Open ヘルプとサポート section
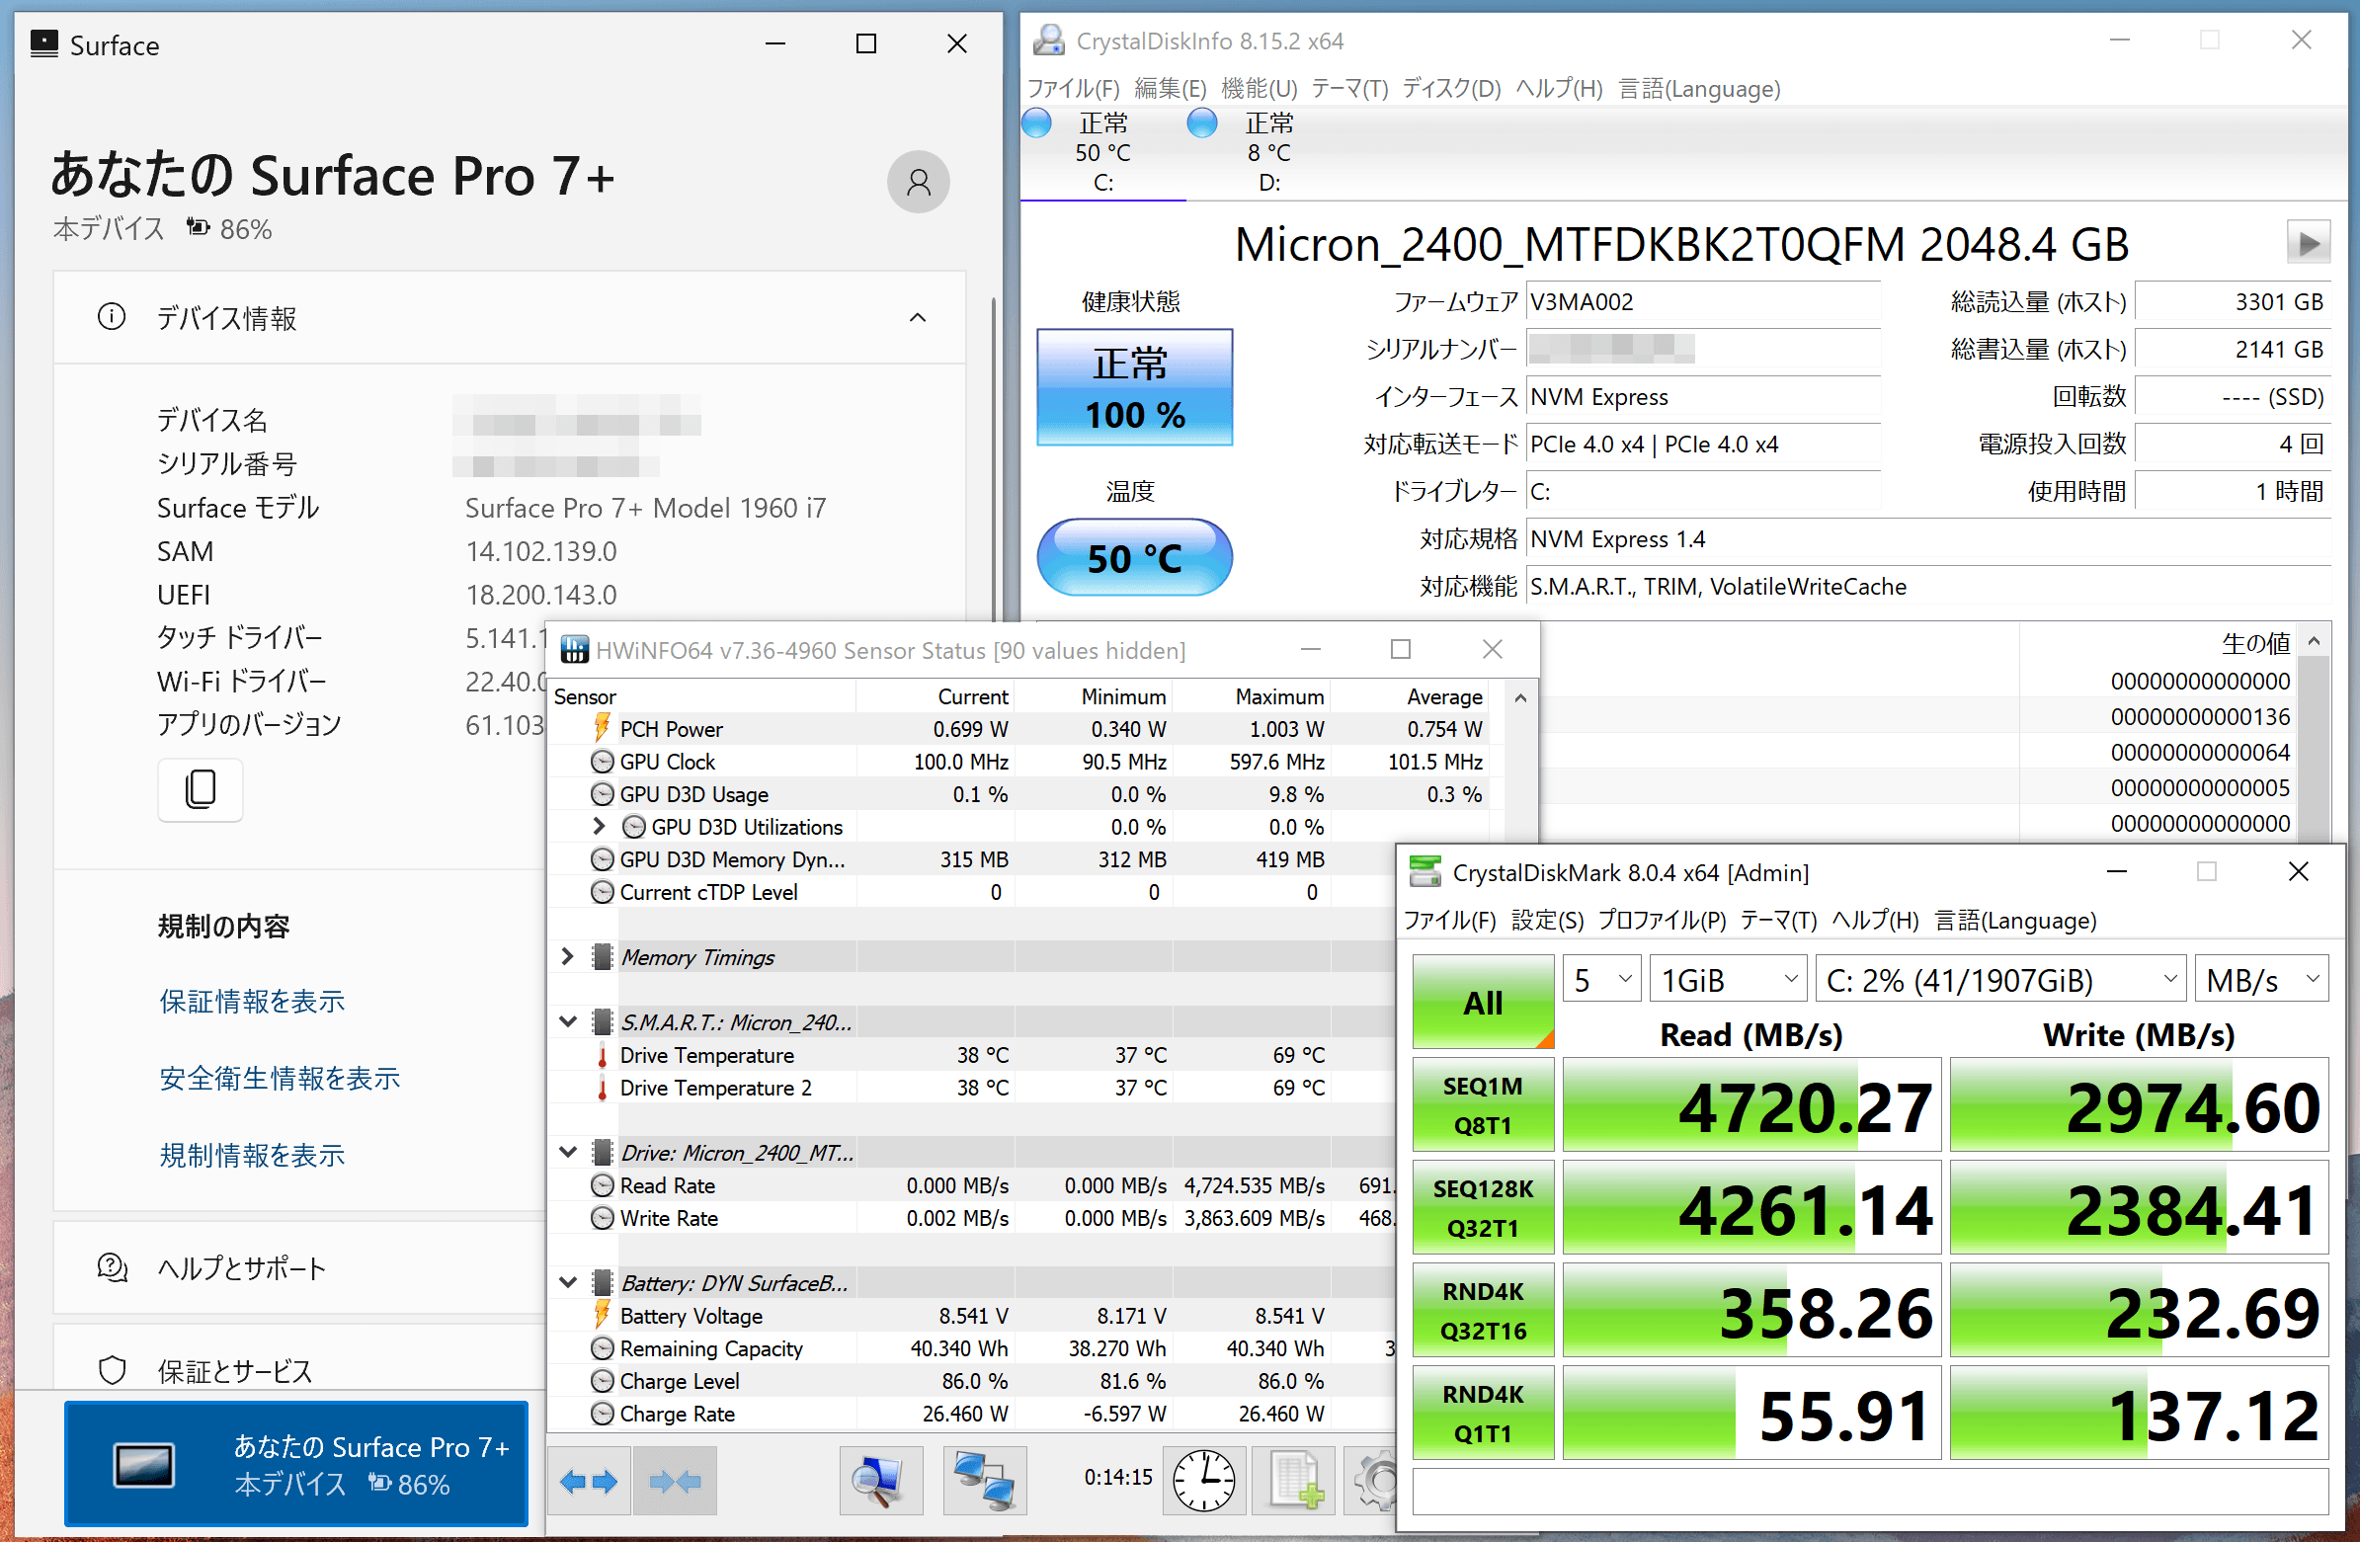Image resolution: width=2360 pixels, height=1542 pixels. (x=299, y=1267)
